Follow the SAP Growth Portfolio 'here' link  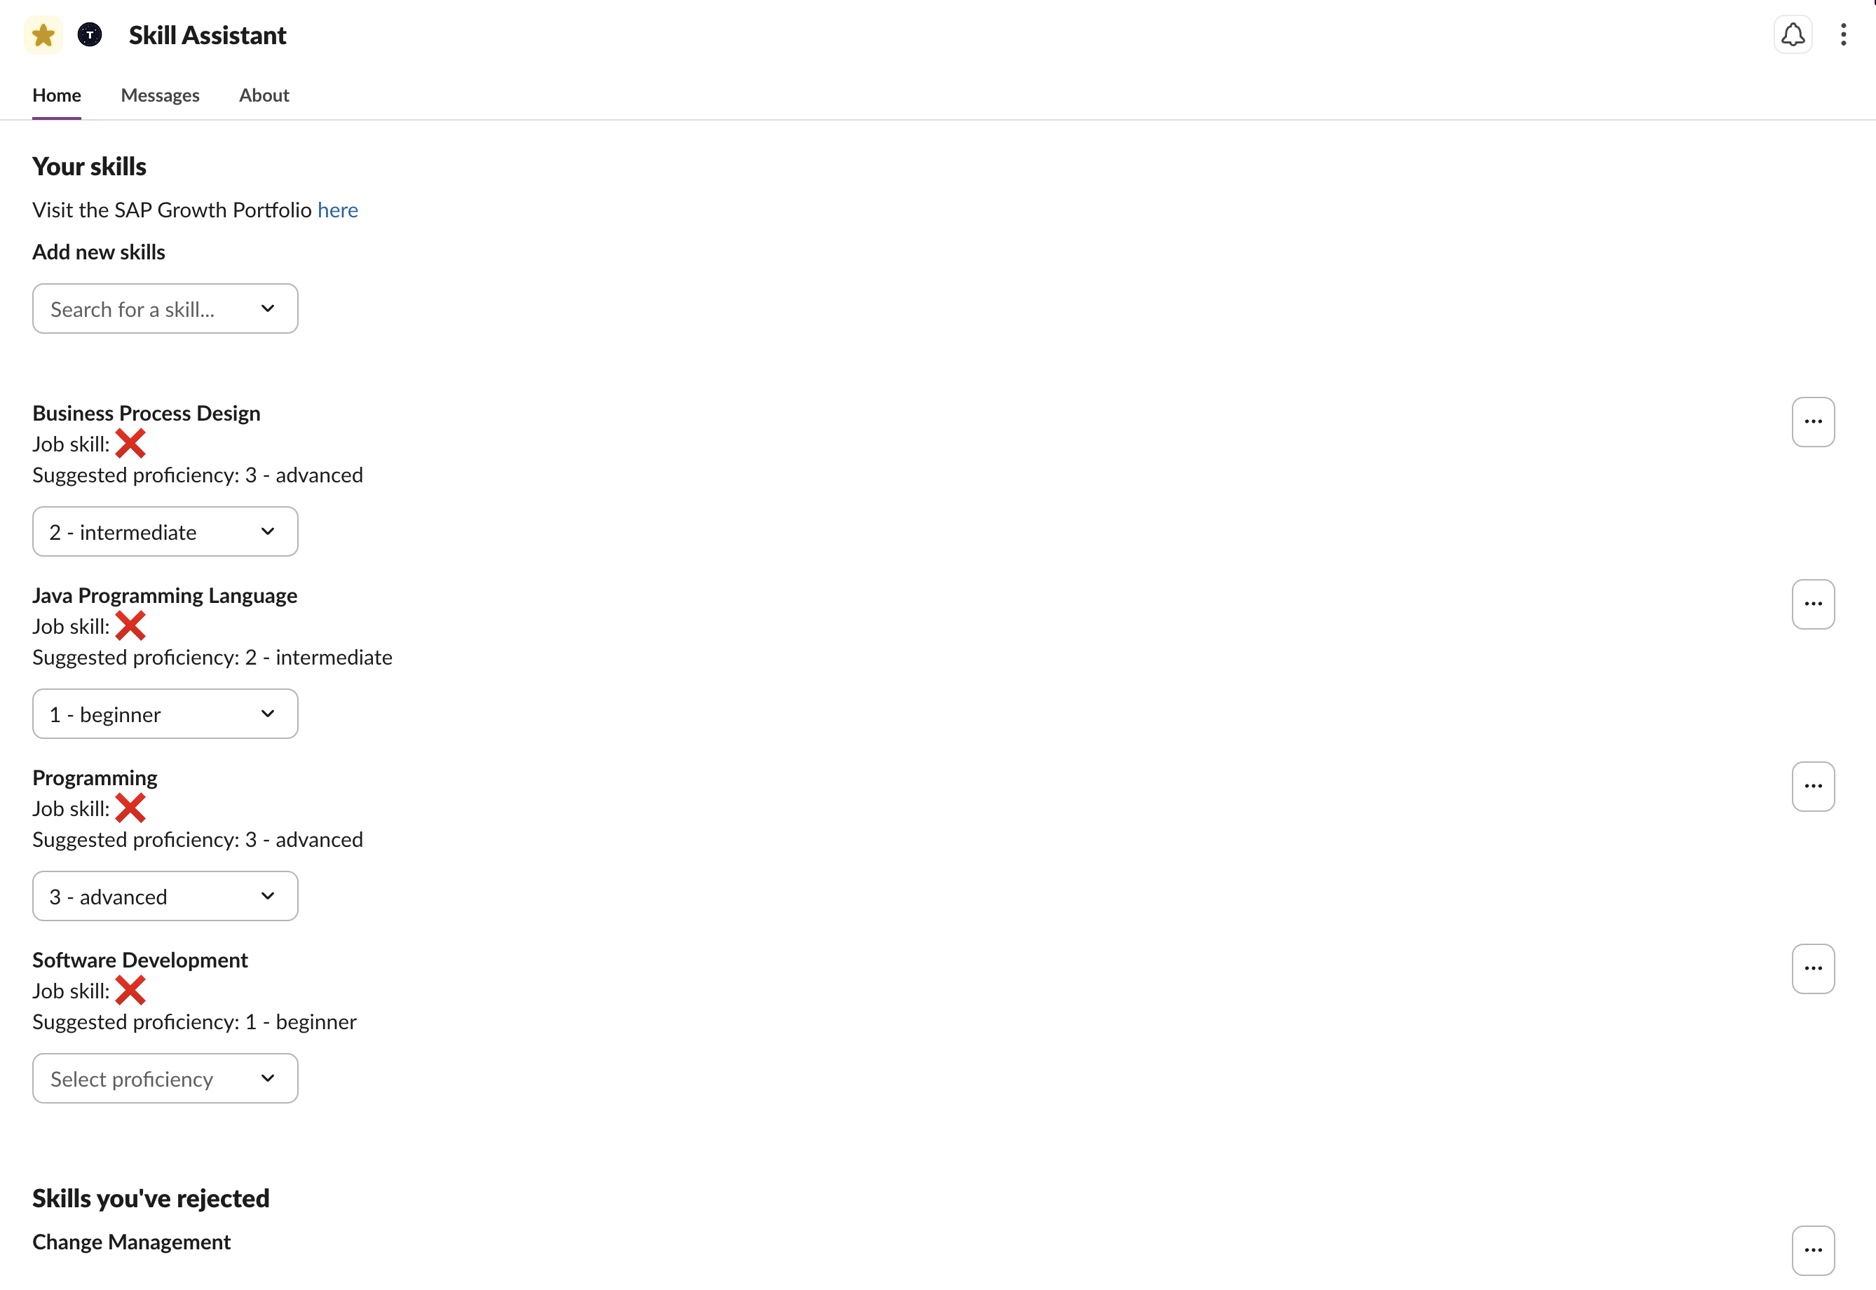(337, 210)
